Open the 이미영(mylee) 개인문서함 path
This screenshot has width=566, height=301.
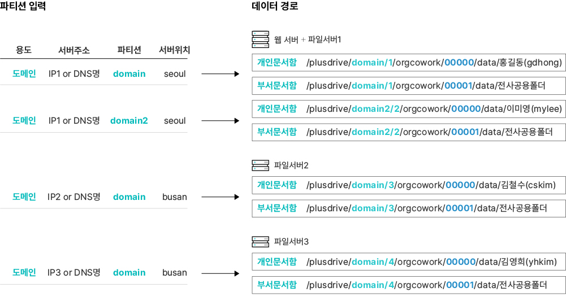click(x=409, y=109)
